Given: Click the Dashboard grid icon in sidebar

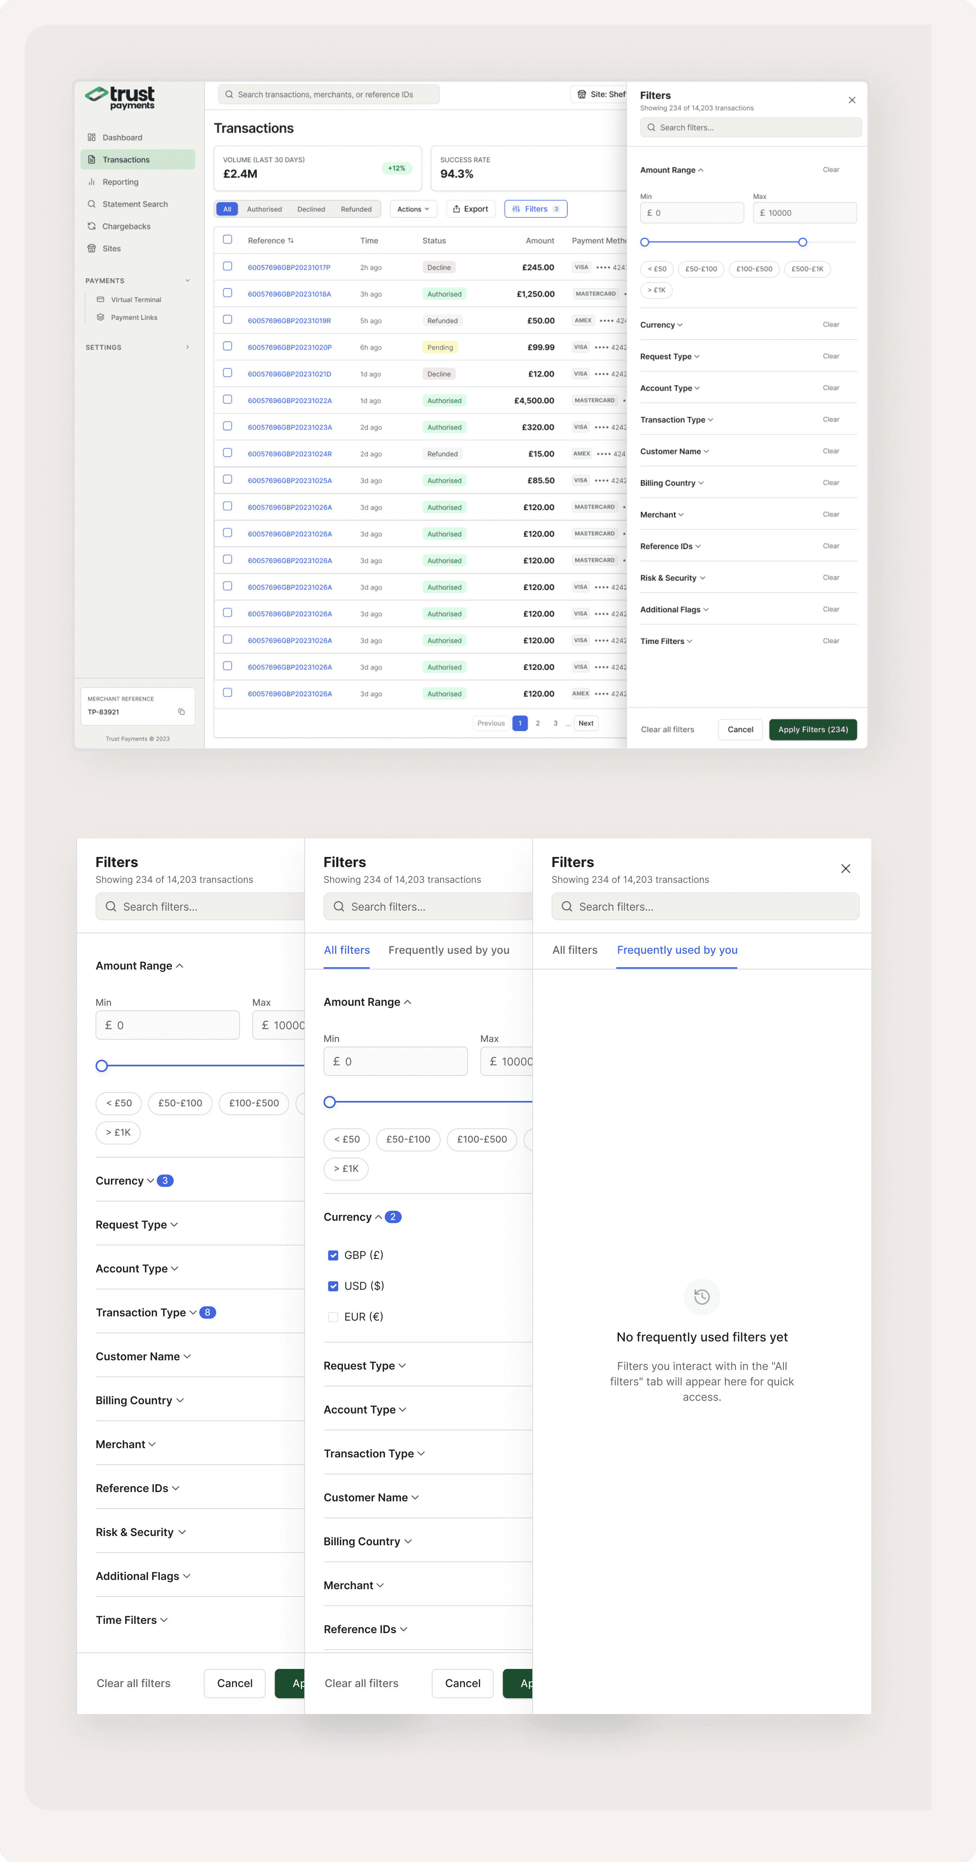Looking at the screenshot, I should [x=92, y=137].
